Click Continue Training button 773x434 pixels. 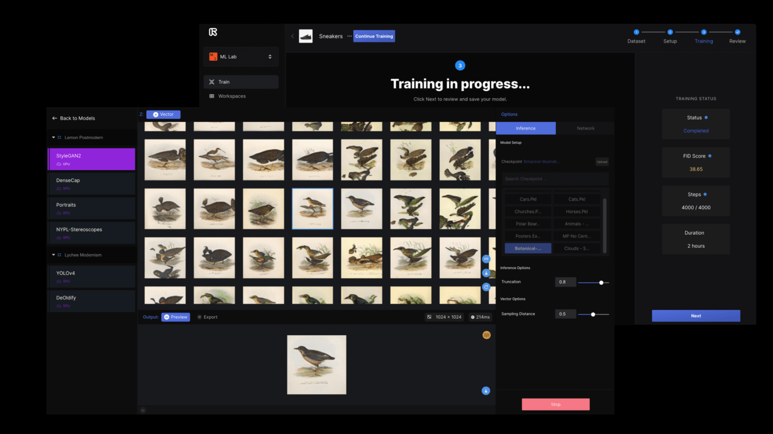click(374, 36)
